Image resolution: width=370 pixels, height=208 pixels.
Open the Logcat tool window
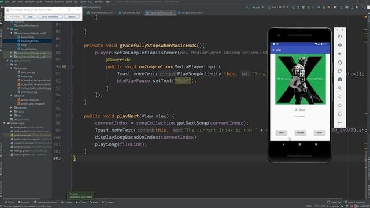pos(108,202)
